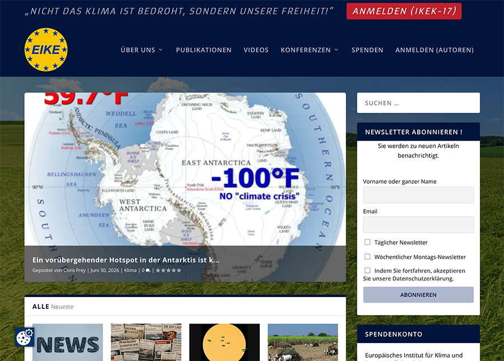Check the Täglicher Newsletter checkbox
The width and height of the screenshot is (504, 361).
pyautogui.click(x=367, y=242)
